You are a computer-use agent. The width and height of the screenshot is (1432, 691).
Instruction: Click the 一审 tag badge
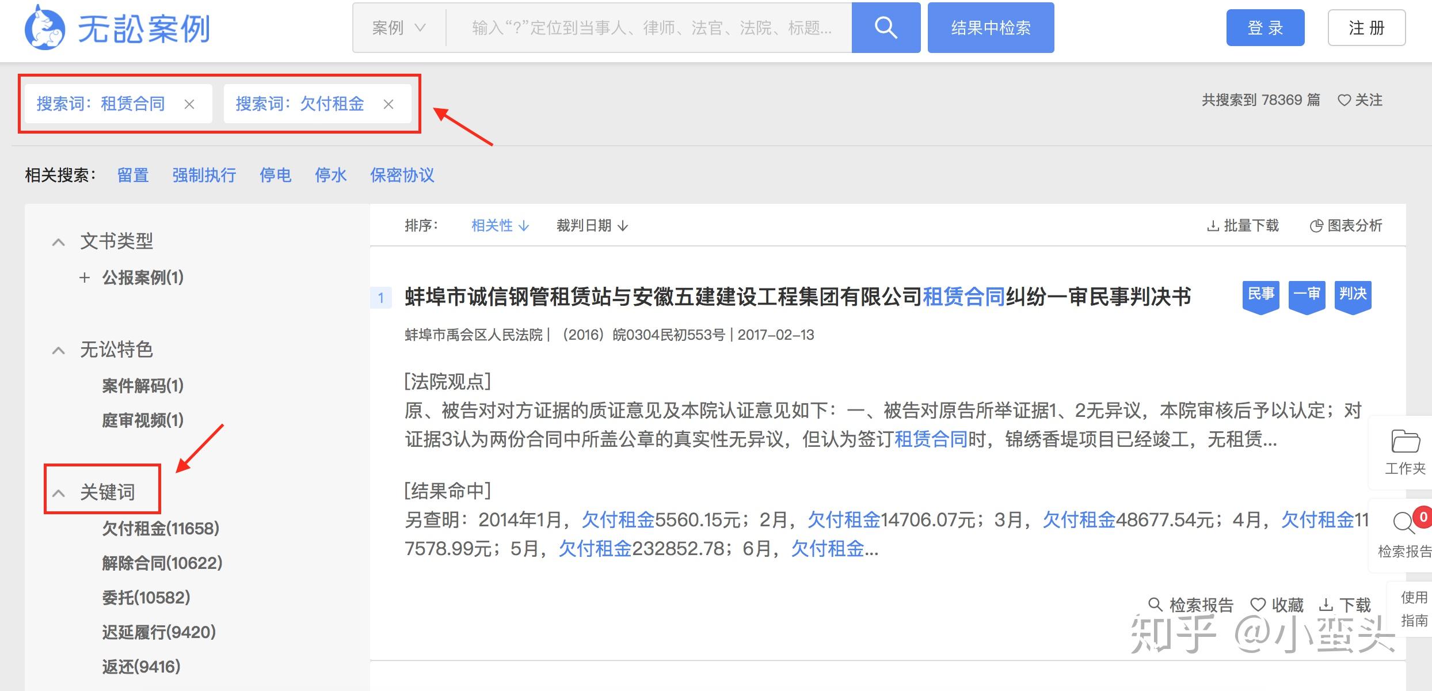tap(1307, 297)
